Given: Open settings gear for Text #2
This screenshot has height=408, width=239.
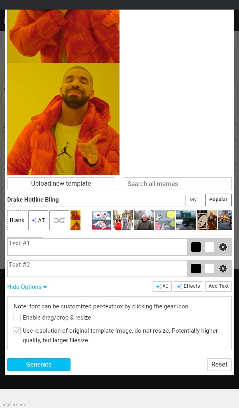Looking at the screenshot, I should (x=223, y=269).
